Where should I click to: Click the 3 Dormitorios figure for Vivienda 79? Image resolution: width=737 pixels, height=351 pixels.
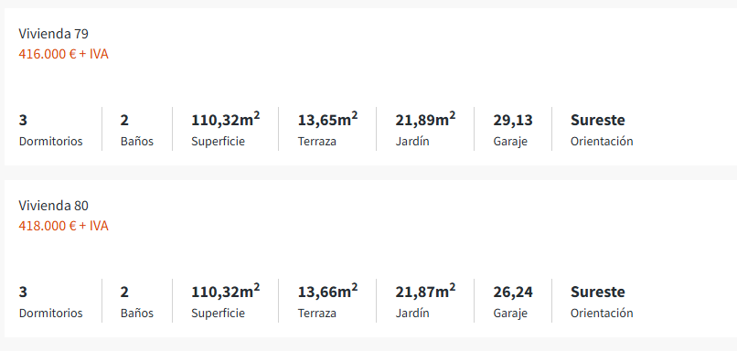pyautogui.click(x=23, y=121)
